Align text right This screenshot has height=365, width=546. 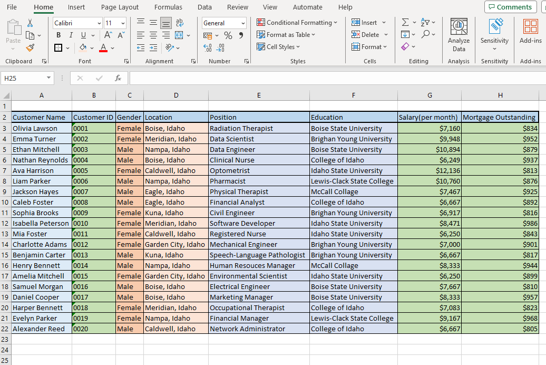point(166,35)
